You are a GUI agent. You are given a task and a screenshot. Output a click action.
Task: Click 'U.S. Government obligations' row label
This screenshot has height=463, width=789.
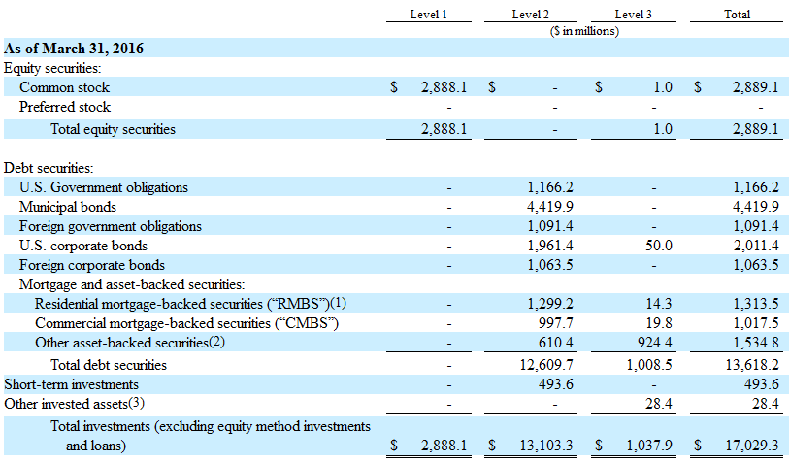[104, 187]
